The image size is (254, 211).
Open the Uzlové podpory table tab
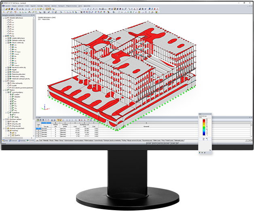click(x=69, y=141)
